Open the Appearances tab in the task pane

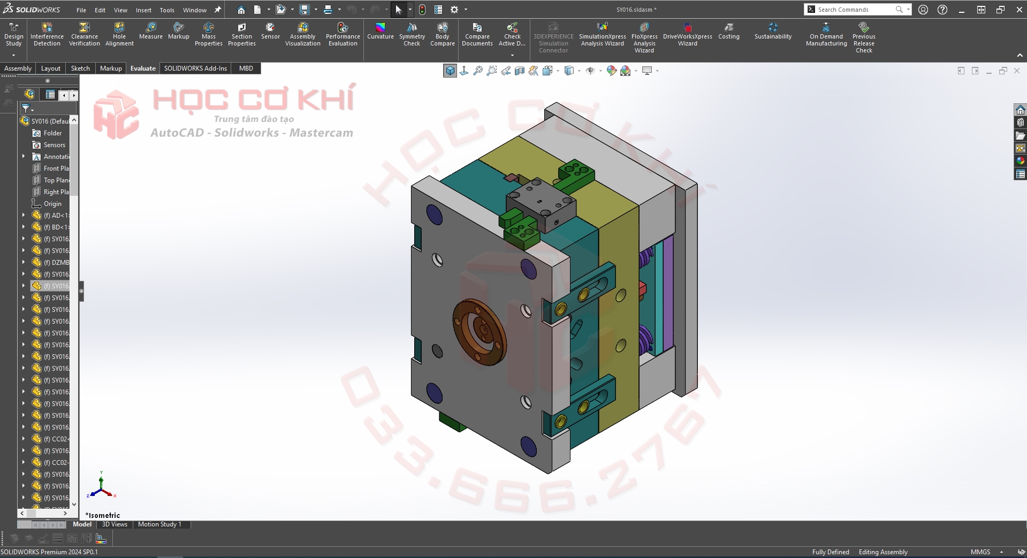(1021, 161)
